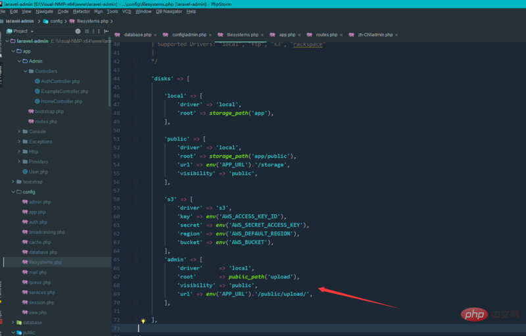
Task: Select admin.php in config folder
Action: pyautogui.click(x=39, y=202)
